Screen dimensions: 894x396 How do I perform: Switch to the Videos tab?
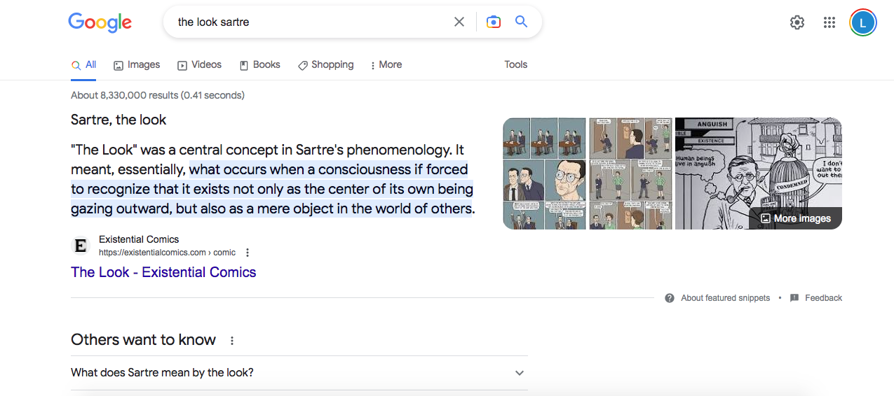[199, 64]
